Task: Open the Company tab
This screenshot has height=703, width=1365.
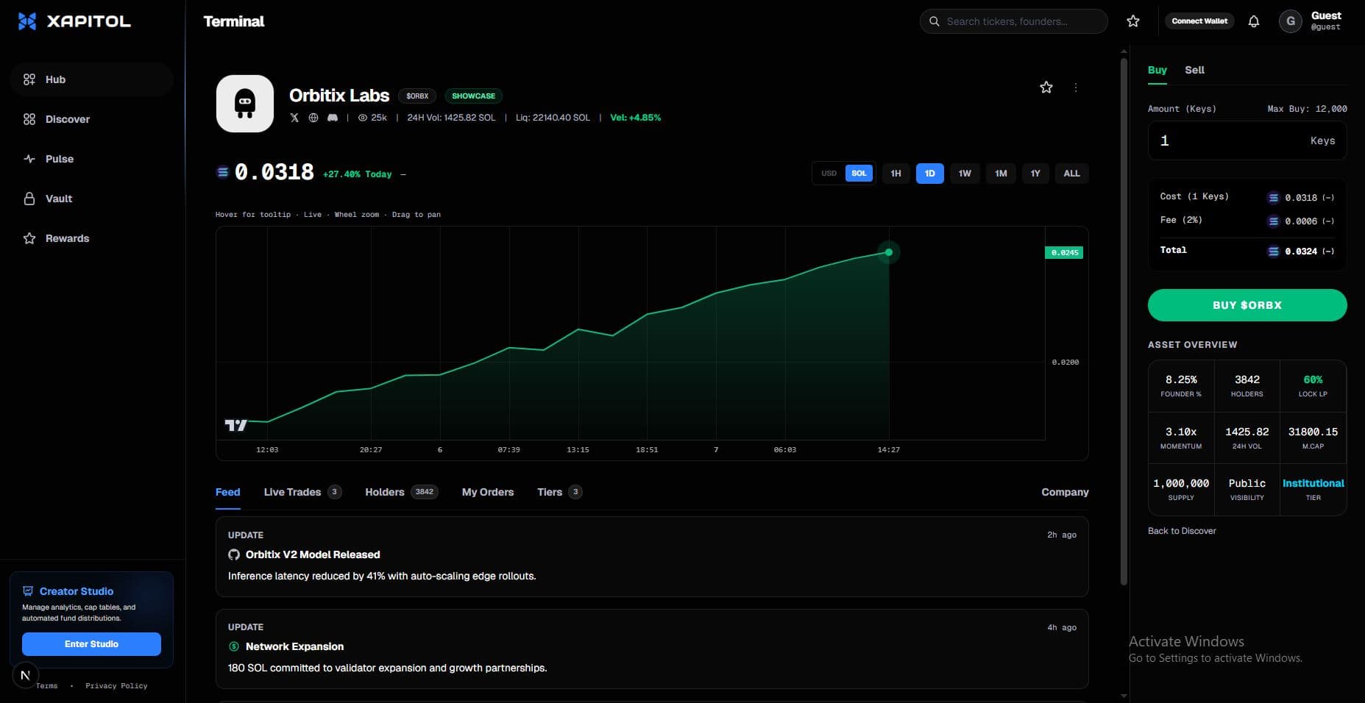Action: click(1065, 492)
